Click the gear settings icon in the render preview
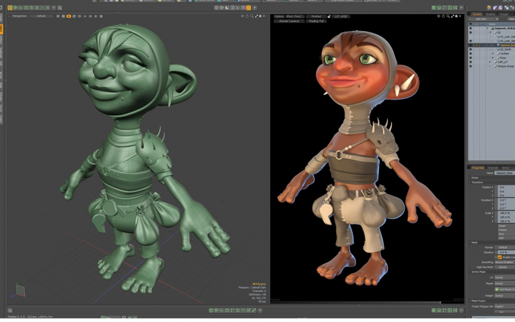Viewport: 515px width, 322px height. point(456,16)
